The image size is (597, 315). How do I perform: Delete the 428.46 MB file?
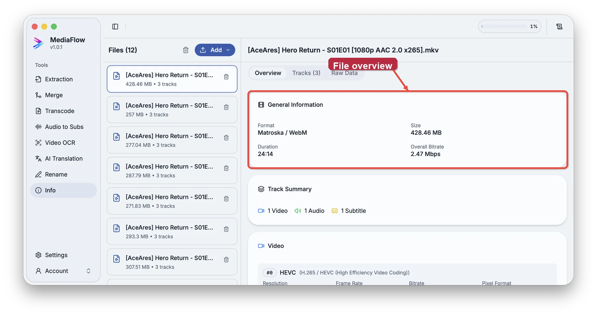pyautogui.click(x=226, y=77)
